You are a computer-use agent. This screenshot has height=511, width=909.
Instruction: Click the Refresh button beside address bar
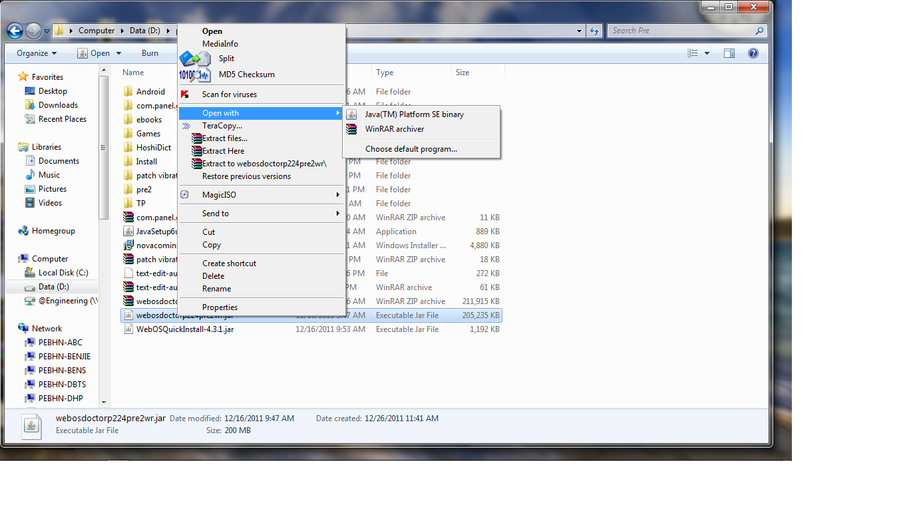595,31
